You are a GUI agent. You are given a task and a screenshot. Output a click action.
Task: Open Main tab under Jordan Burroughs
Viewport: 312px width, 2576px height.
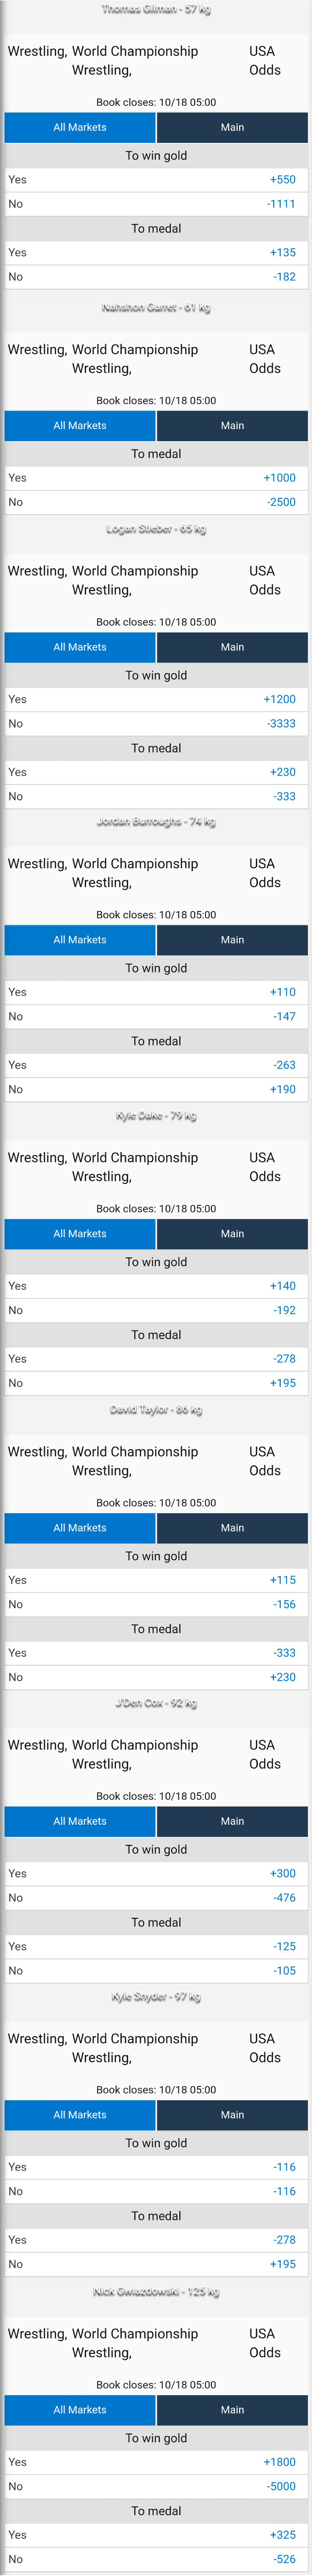pyautogui.click(x=232, y=940)
